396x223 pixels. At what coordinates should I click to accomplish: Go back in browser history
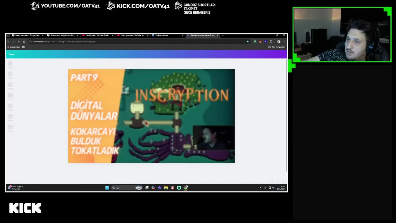coord(8,42)
